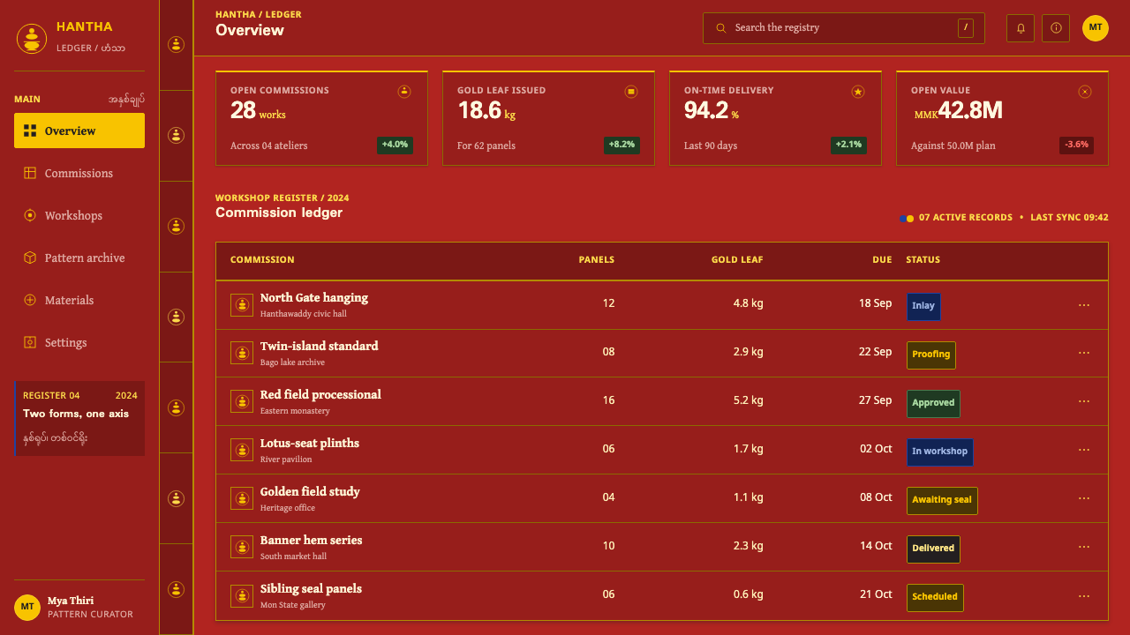The height and width of the screenshot is (635, 1130).
Task: Click the Twin-island standard row icon
Action: point(242,354)
